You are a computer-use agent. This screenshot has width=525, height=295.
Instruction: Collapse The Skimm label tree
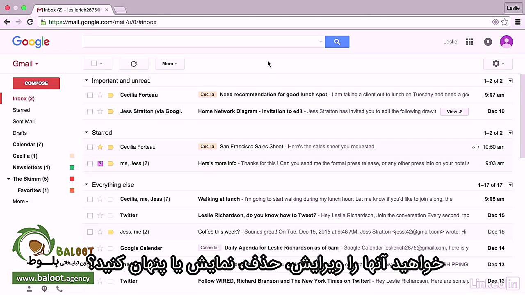9,179
